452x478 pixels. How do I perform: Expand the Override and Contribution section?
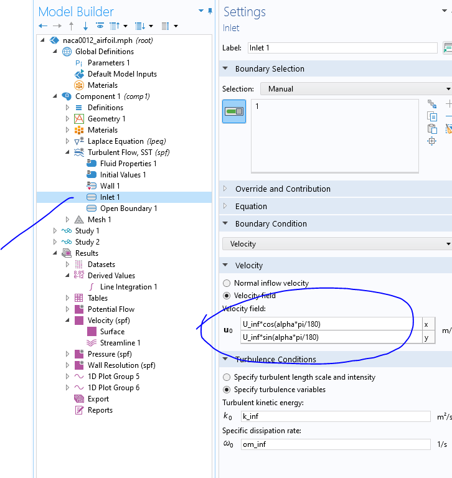pyautogui.click(x=283, y=189)
